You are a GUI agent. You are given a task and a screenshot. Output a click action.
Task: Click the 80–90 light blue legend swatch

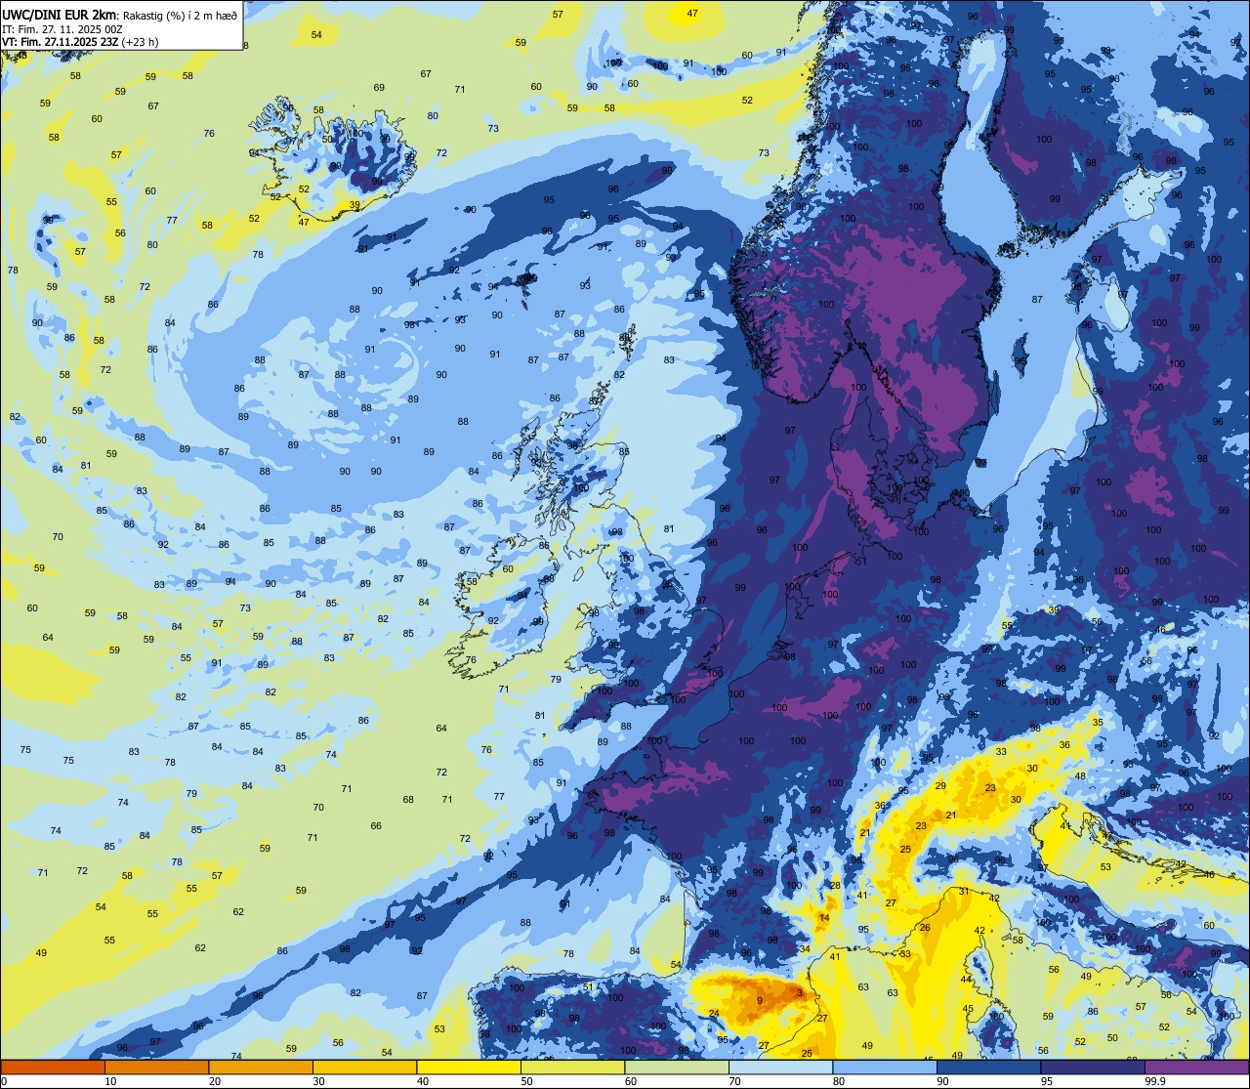click(x=885, y=1067)
